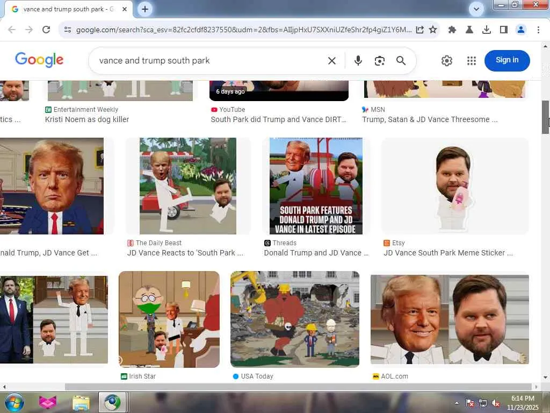This screenshot has height=413, width=550.
Task: Click the Google logo
Action: pyautogui.click(x=39, y=60)
